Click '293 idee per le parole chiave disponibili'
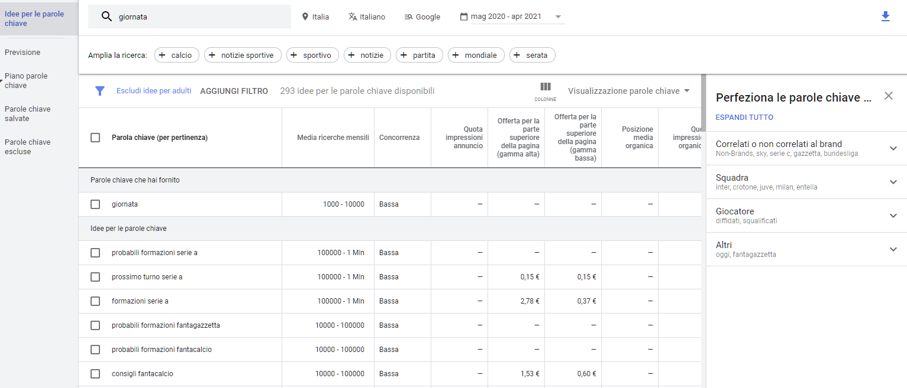 (357, 91)
